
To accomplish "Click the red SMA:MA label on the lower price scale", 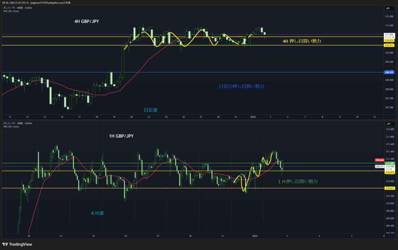I will (379, 160).
